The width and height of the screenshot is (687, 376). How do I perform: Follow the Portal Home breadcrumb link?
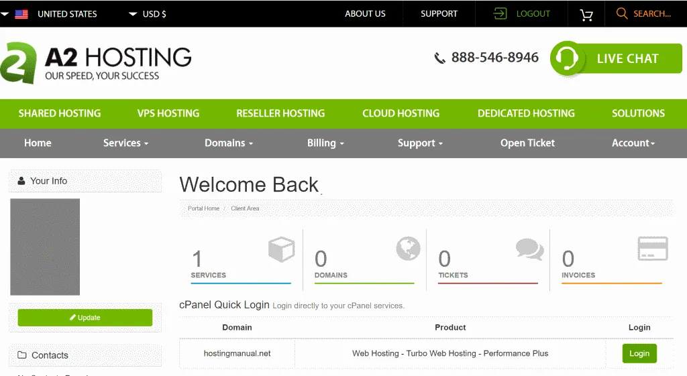pyautogui.click(x=203, y=208)
